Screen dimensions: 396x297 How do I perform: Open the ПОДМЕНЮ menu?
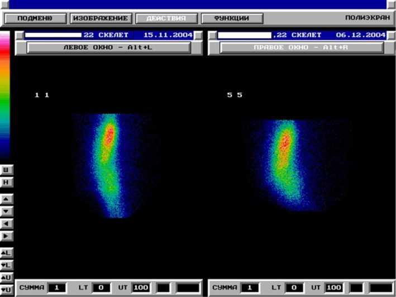click(x=35, y=18)
